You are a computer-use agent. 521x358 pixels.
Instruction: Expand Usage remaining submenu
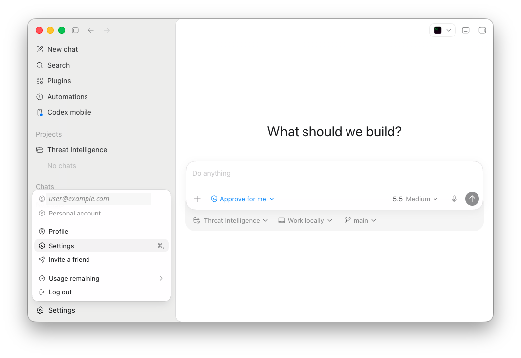coord(101,278)
